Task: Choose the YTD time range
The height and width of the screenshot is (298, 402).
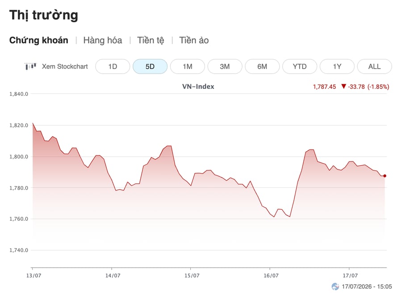Action: click(x=300, y=66)
